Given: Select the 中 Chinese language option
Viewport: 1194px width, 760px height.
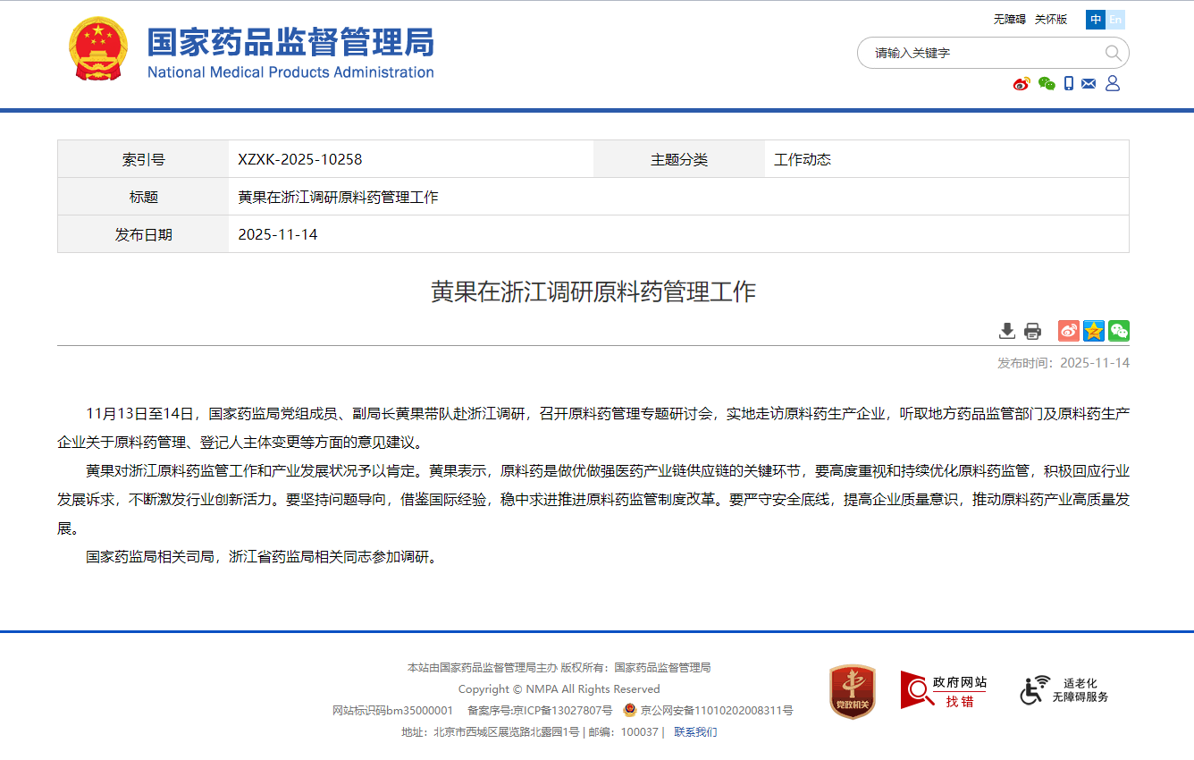Looking at the screenshot, I should coord(1096,20).
